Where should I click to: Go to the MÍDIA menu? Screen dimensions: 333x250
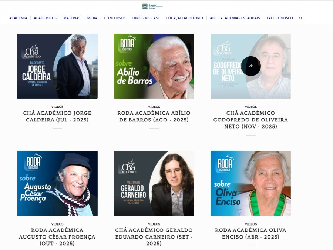(92, 18)
